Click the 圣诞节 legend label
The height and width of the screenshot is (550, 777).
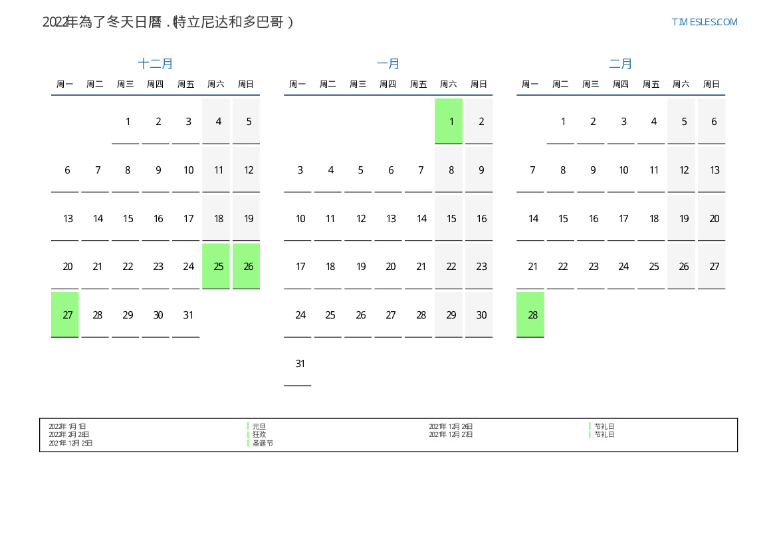coord(263,443)
